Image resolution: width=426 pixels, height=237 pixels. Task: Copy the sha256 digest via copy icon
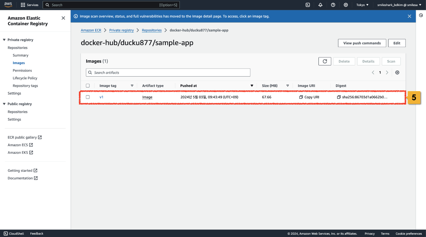coord(339,97)
